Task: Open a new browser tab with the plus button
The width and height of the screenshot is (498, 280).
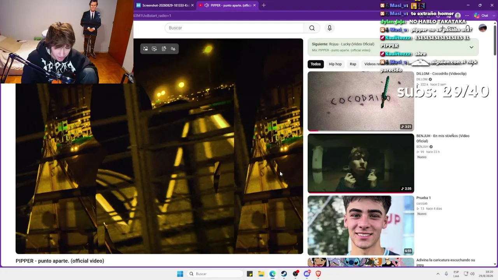Action: coord(264,5)
